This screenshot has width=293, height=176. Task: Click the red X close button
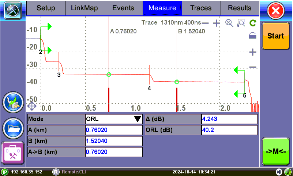pos(277,11)
